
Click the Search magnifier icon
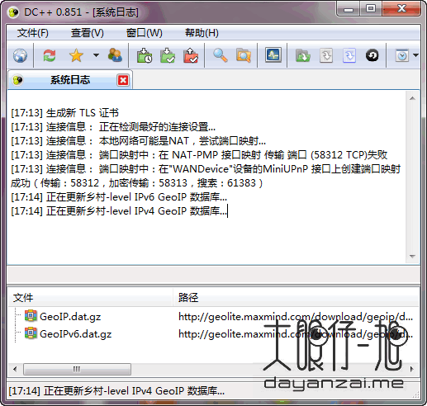[221, 55]
